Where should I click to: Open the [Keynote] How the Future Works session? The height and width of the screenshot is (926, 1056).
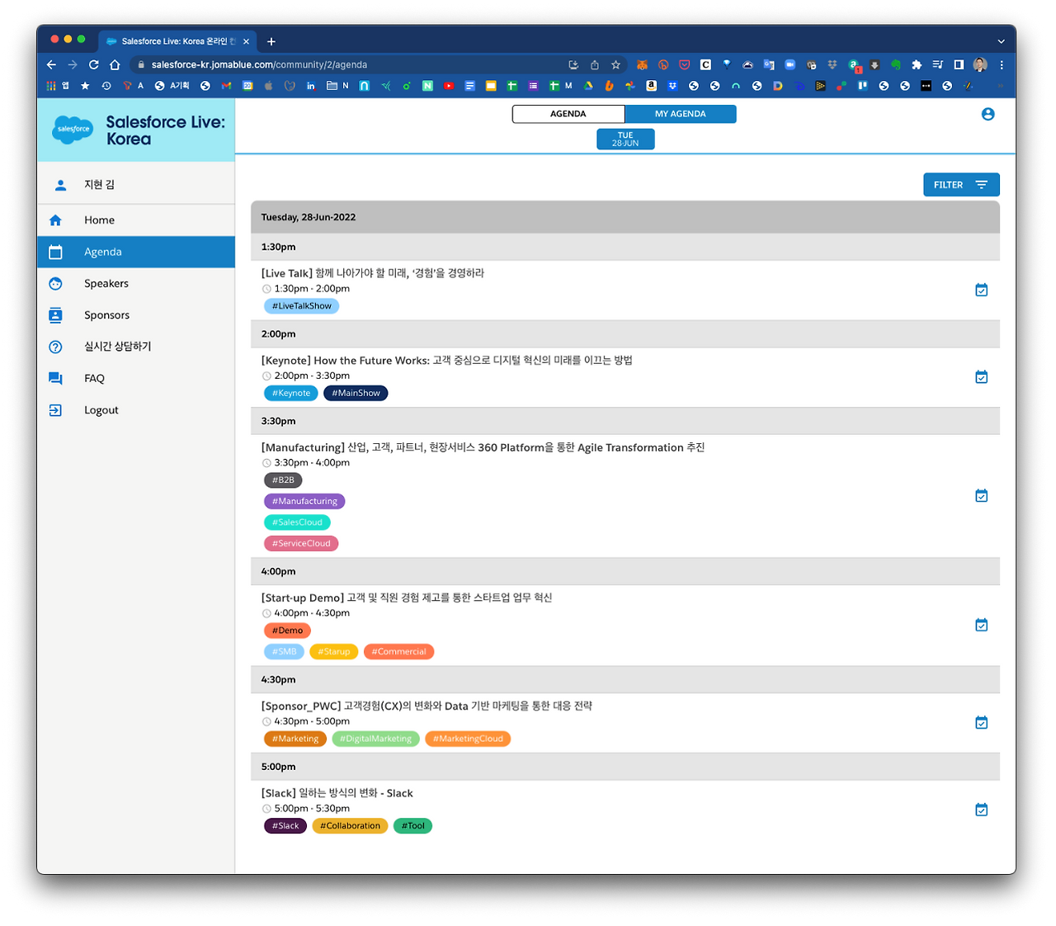click(447, 361)
